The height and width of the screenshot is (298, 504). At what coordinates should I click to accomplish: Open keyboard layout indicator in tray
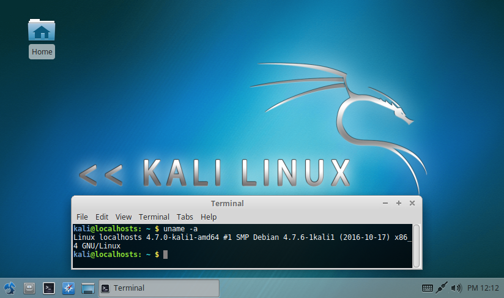(x=427, y=288)
